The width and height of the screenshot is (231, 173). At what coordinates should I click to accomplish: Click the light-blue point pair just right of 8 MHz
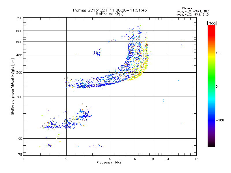[x=163, y=101]
